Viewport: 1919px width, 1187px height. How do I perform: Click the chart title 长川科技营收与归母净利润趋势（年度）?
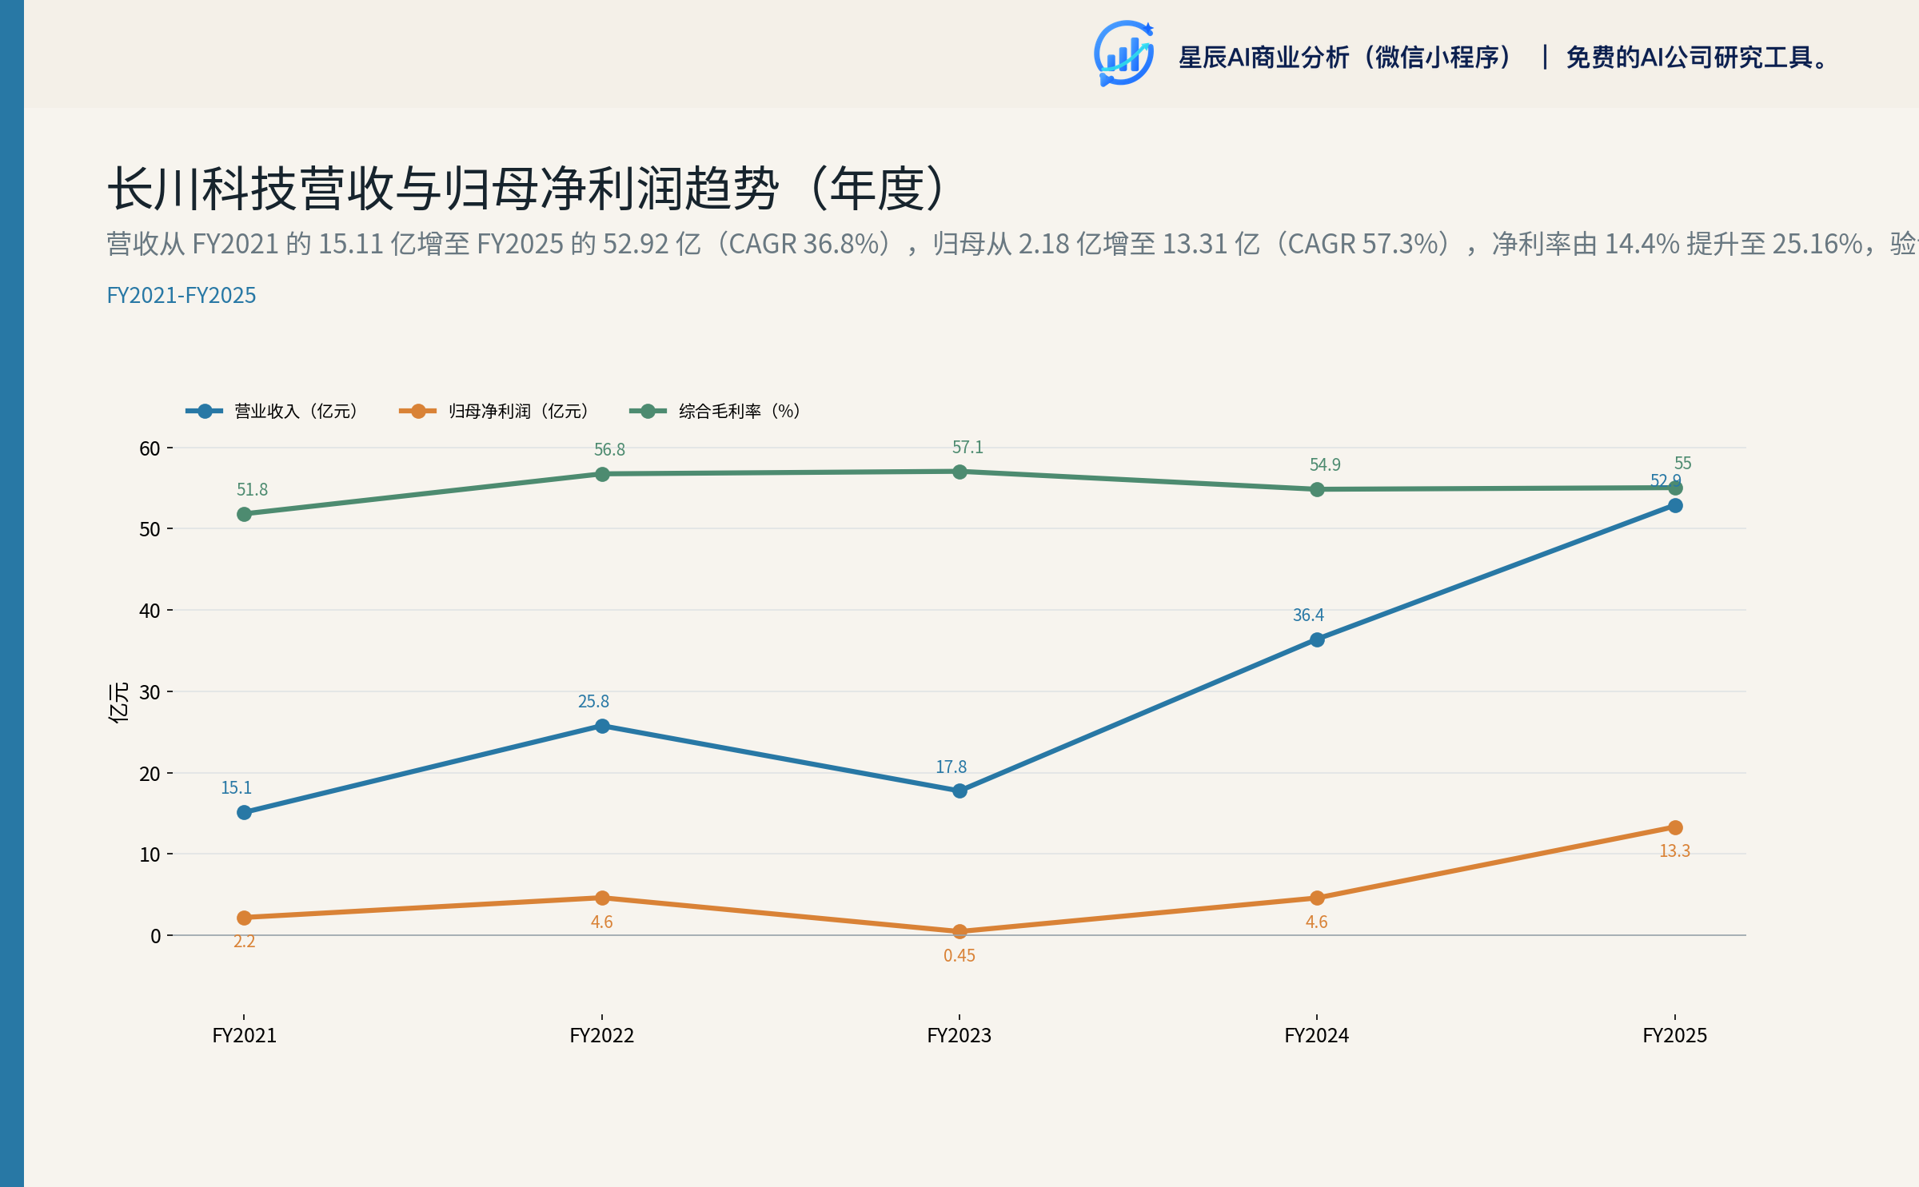coord(530,189)
